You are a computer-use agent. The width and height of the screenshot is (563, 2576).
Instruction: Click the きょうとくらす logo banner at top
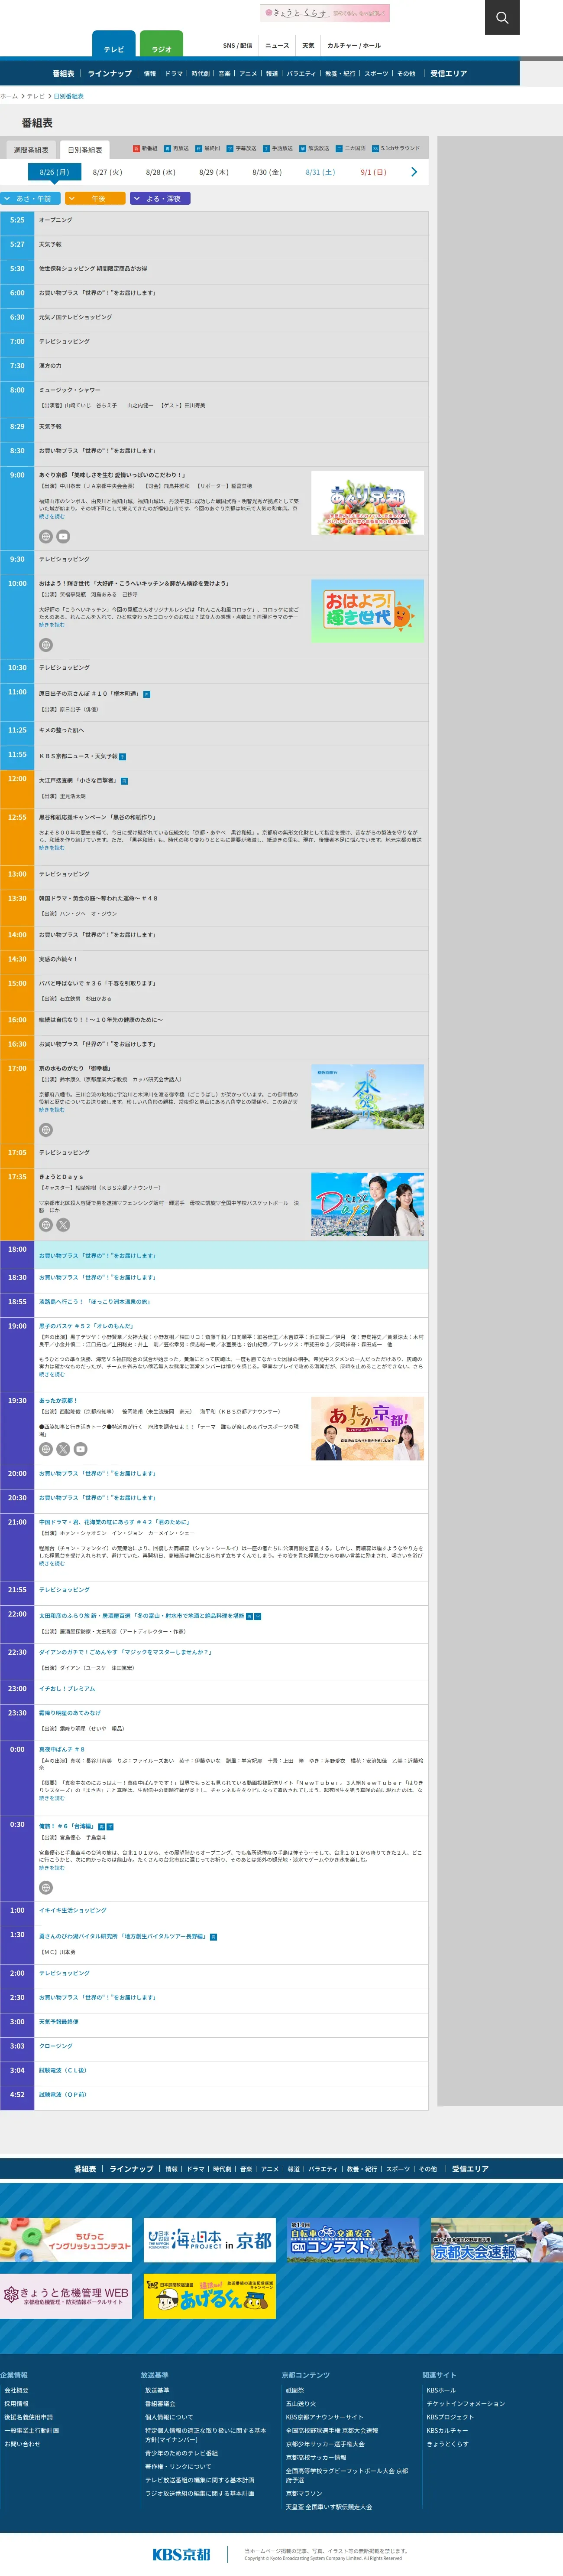click(324, 13)
